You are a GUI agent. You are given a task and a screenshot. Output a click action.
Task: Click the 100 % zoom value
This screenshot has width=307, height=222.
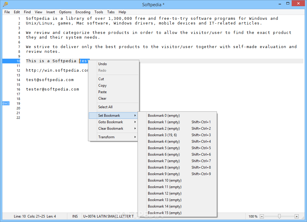click(x=253, y=216)
